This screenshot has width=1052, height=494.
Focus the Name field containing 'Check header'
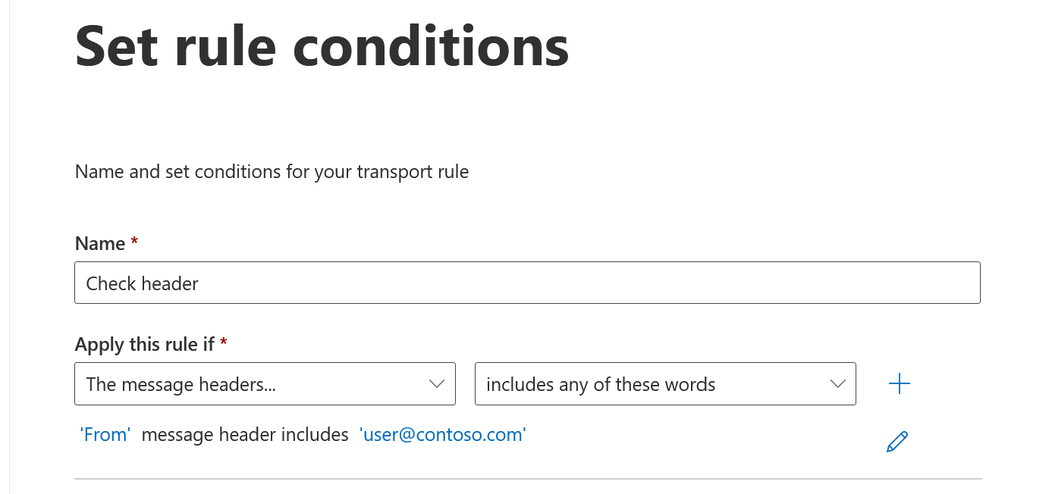(527, 283)
